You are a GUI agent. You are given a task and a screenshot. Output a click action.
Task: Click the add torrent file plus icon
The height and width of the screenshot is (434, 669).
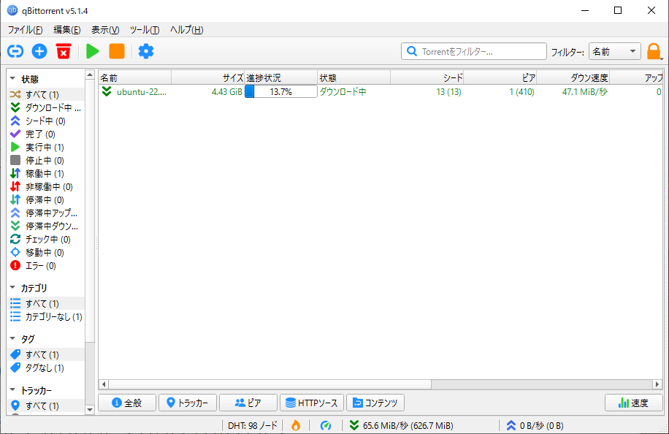click(39, 51)
